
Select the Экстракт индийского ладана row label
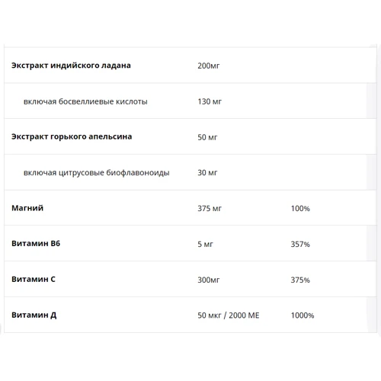pos(71,66)
